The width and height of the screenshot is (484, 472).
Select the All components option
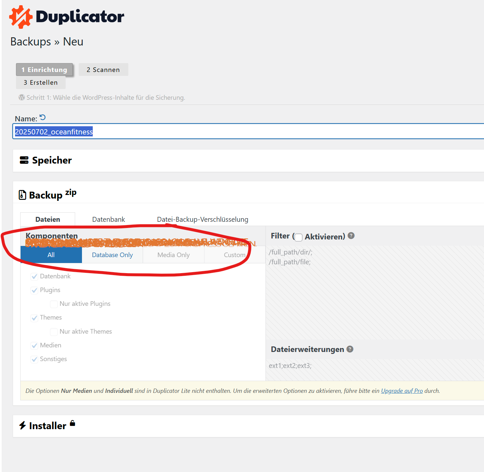click(51, 255)
